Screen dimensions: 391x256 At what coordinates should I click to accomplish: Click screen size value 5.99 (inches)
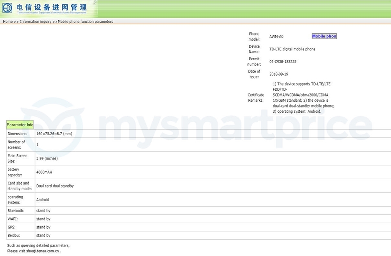47,159
